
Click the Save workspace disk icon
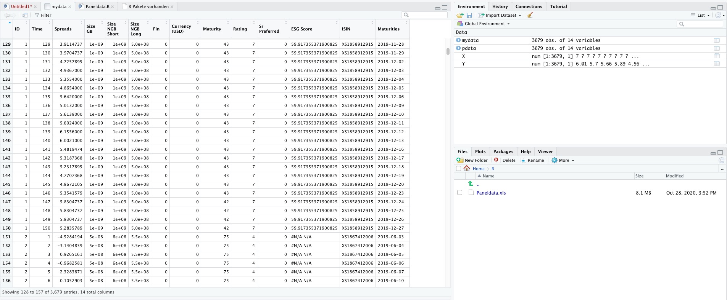(x=469, y=15)
